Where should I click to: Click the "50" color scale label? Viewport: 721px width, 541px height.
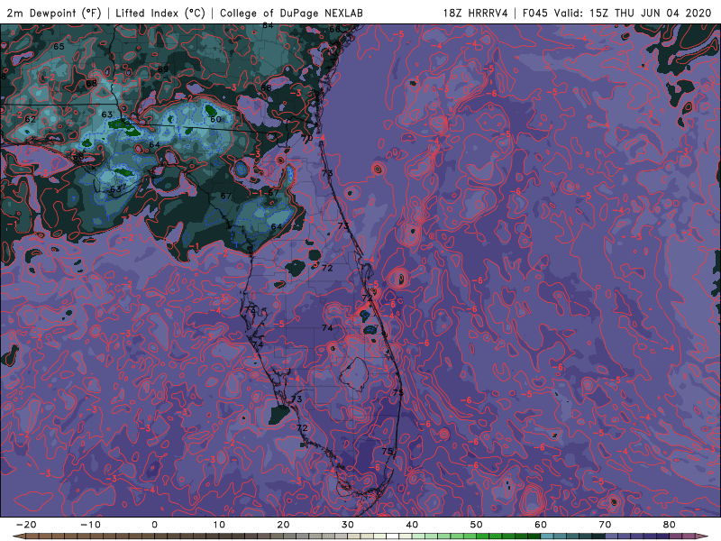pos(477,525)
